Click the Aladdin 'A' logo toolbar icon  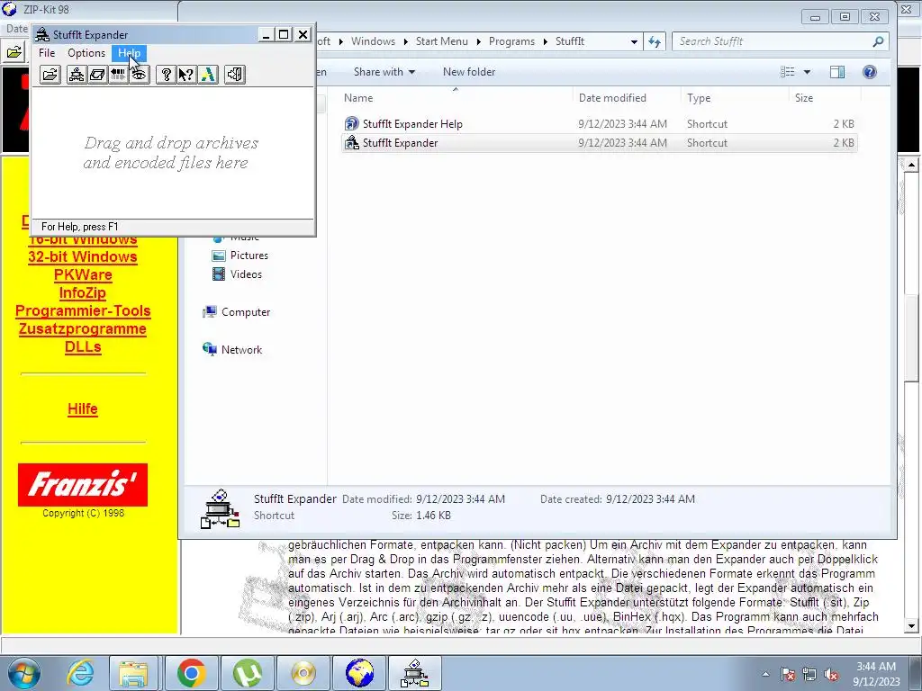[x=208, y=75]
